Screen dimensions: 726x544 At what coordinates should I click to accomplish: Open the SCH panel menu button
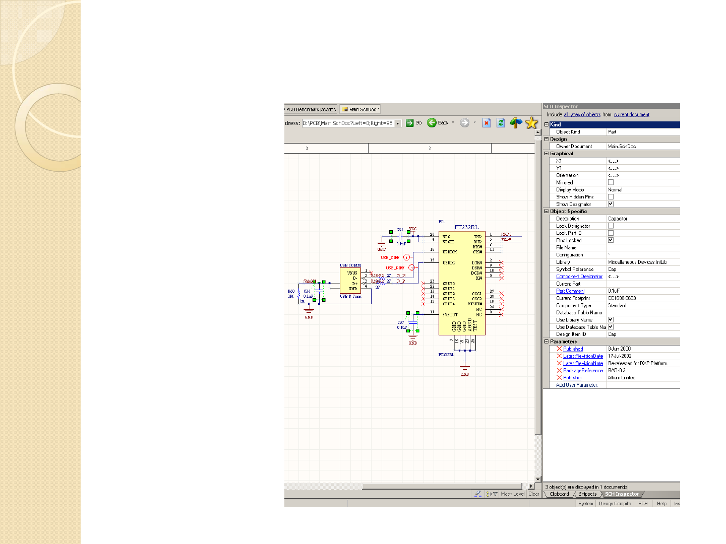pyautogui.click(x=643, y=504)
